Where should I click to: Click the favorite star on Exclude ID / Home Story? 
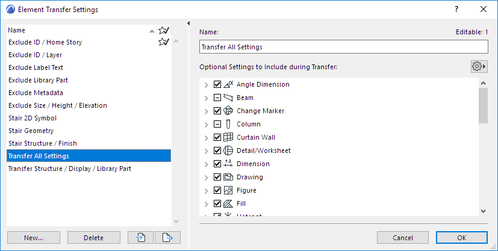[163, 42]
